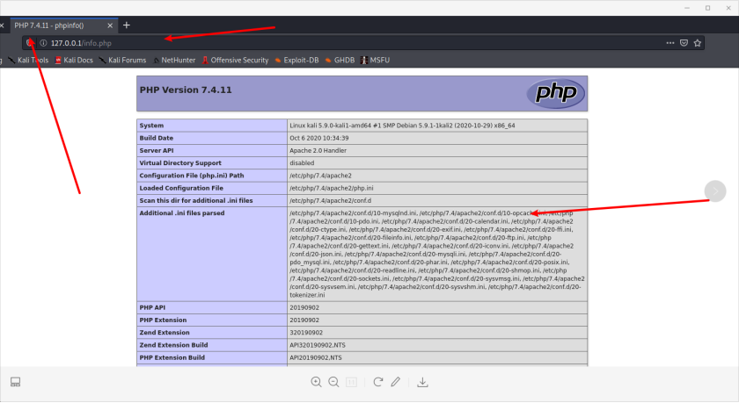Viewport: 739px width, 403px height.
Task: Reset image to actual size
Action: pyautogui.click(x=352, y=382)
